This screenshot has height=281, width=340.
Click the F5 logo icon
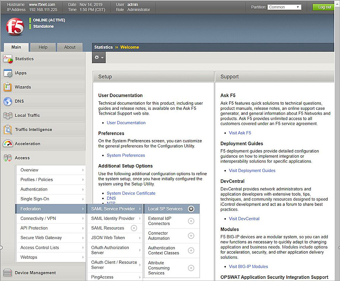15,27
